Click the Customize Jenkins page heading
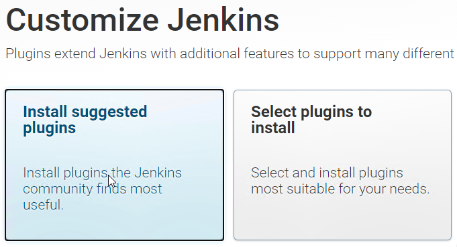 142,20
